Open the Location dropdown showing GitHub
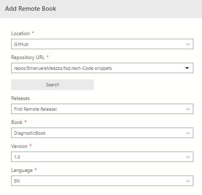 point(102,44)
